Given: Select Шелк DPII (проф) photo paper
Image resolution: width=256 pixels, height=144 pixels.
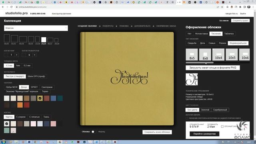Looking at the screenshot, I should click(36, 76).
